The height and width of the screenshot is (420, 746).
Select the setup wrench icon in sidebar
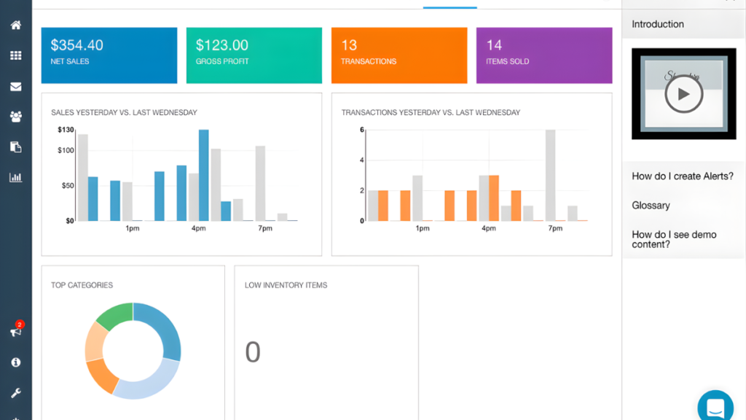pyautogui.click(x=15, y=392)
